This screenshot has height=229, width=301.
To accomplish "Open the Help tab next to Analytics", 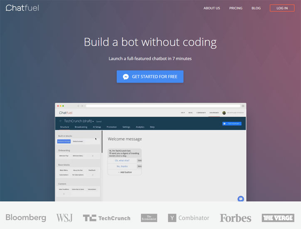I will [x=152, y=127].
